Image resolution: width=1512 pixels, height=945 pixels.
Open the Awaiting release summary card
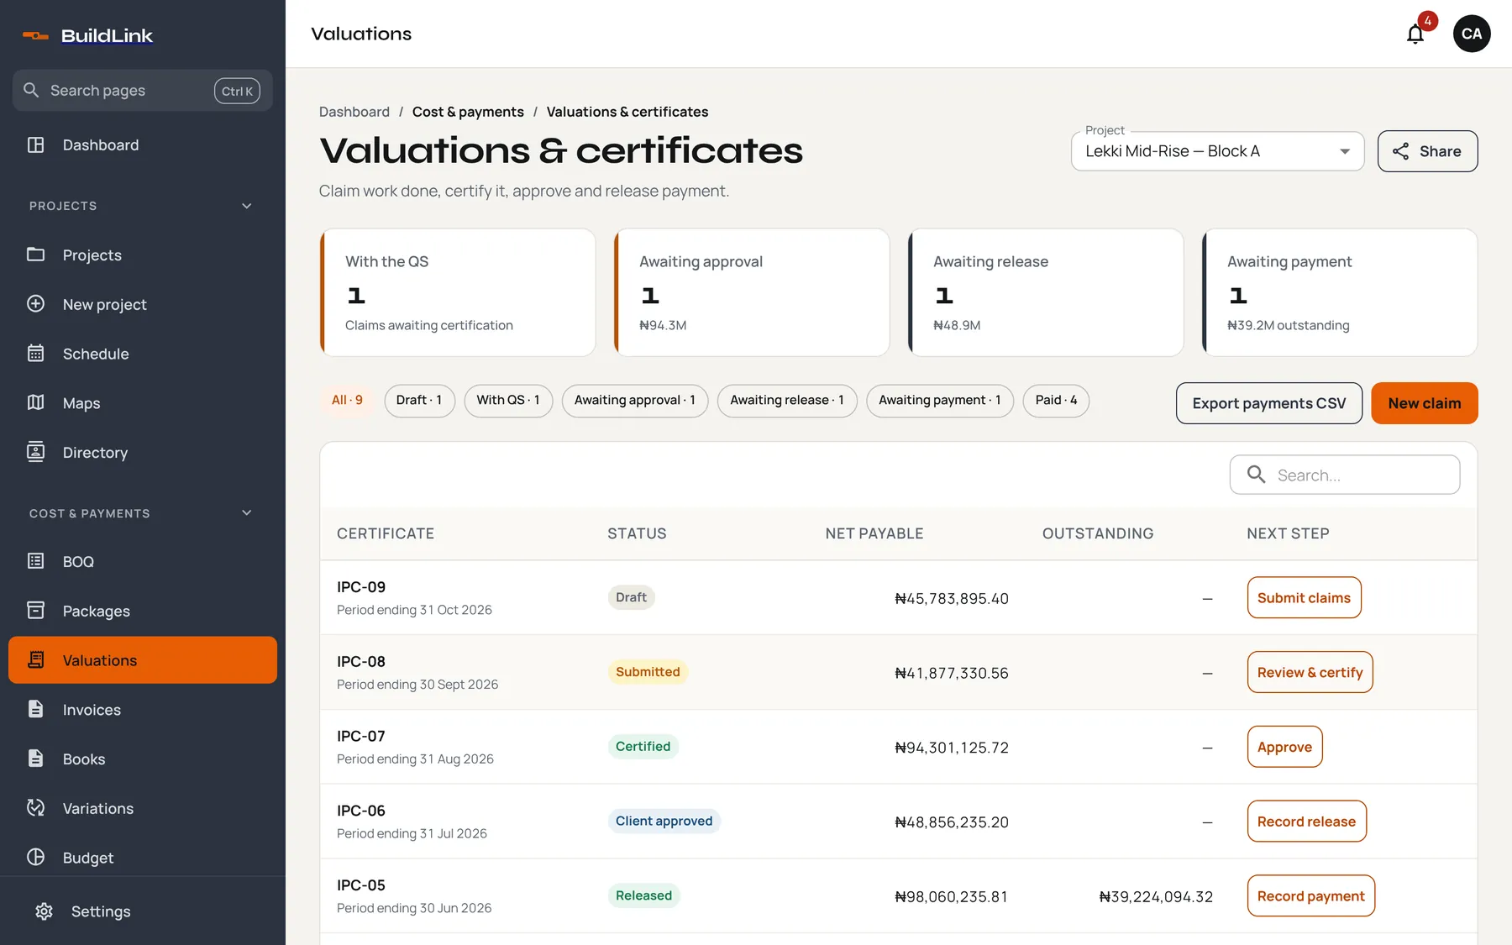point(1046,292)
